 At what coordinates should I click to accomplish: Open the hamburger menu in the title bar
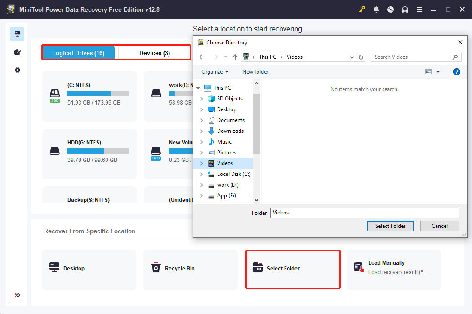419,9
